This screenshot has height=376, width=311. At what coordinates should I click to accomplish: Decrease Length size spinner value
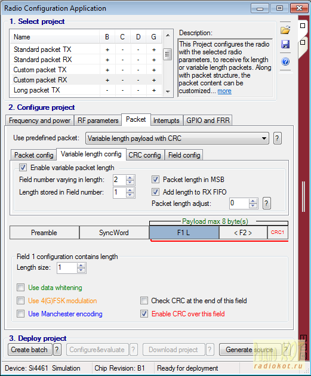point(81,270)
